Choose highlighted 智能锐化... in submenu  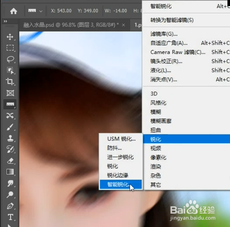(121, 184)
